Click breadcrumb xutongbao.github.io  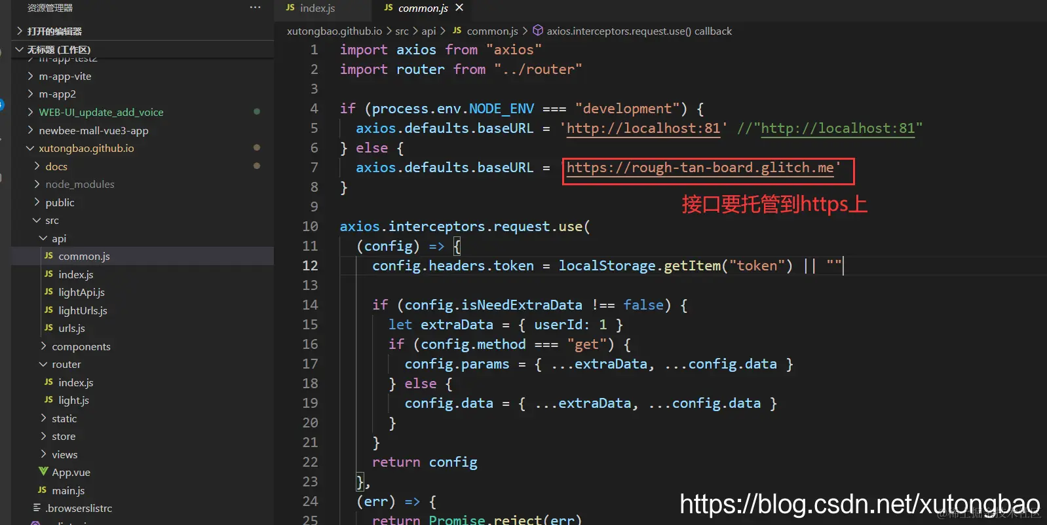coord(334,31)
